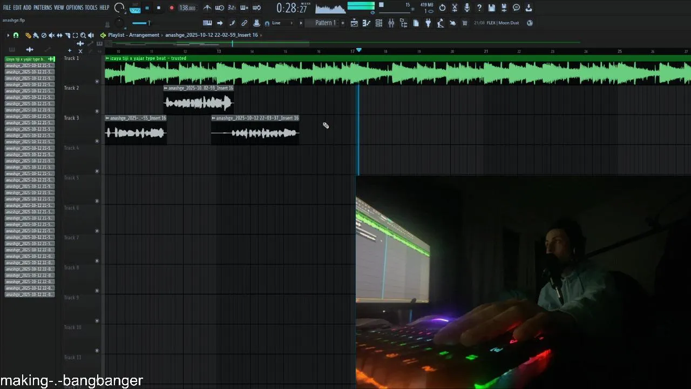This screenshot has height=389, width=691.
Task: Select the playlist Draw pencil tool
Action: tap(28, 35)
